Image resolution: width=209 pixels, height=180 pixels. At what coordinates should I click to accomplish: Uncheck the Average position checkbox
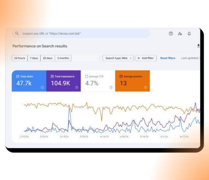pyautogui.click(x=121, y=77)
